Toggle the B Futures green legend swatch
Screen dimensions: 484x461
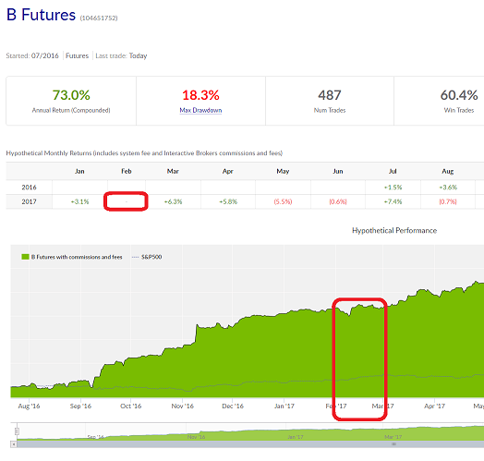[25, 257]
